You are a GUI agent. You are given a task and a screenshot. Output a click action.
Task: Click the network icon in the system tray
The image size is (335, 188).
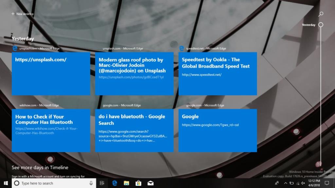pyautogui.click(x=297, y=183)
